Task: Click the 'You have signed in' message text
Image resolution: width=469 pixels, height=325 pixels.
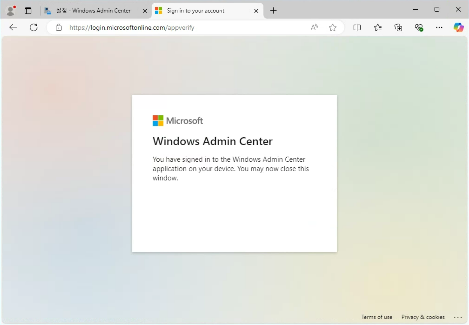Action: click(231, 169)
